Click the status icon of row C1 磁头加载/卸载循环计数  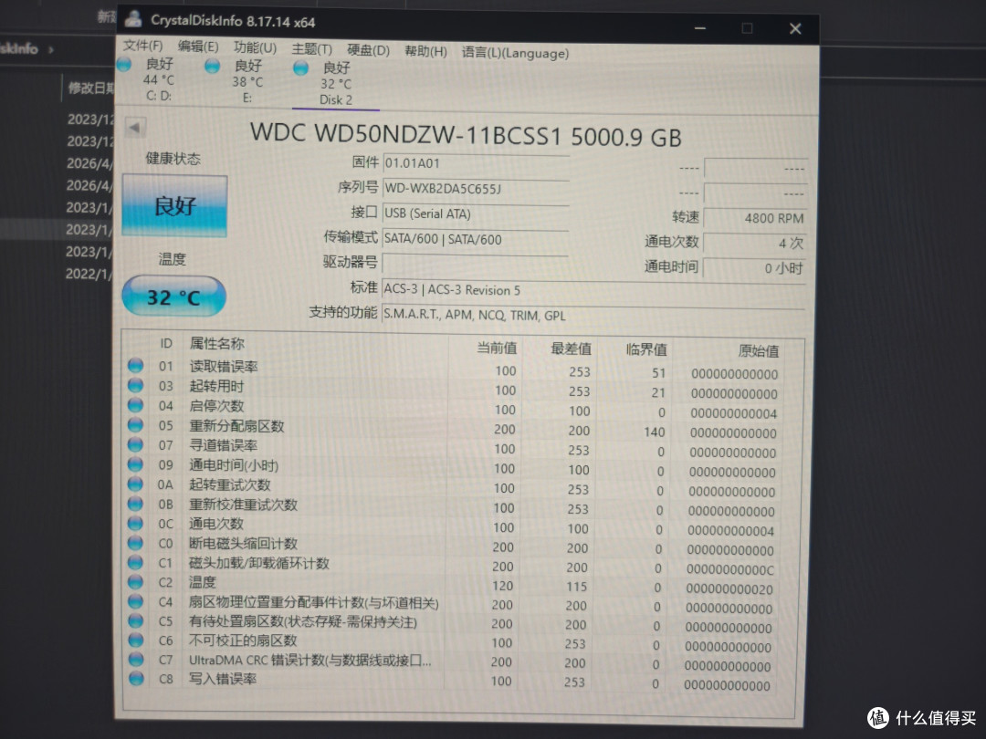135,562
